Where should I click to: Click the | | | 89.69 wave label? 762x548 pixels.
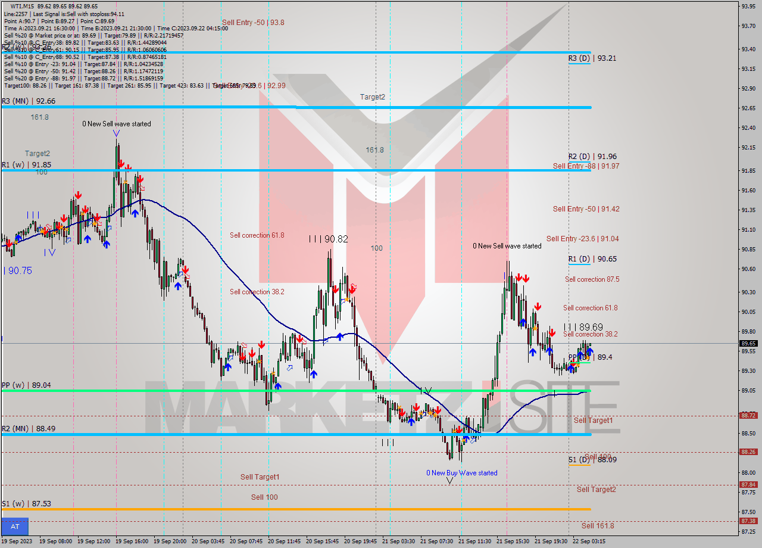pyautogui.click(x=583, y=327)
